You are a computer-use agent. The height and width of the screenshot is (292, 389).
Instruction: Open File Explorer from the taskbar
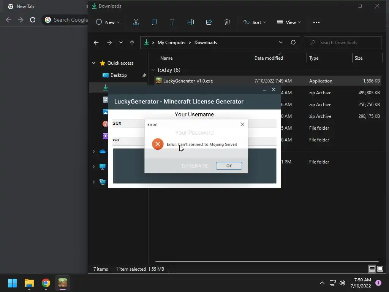click(x=29, y=283)
